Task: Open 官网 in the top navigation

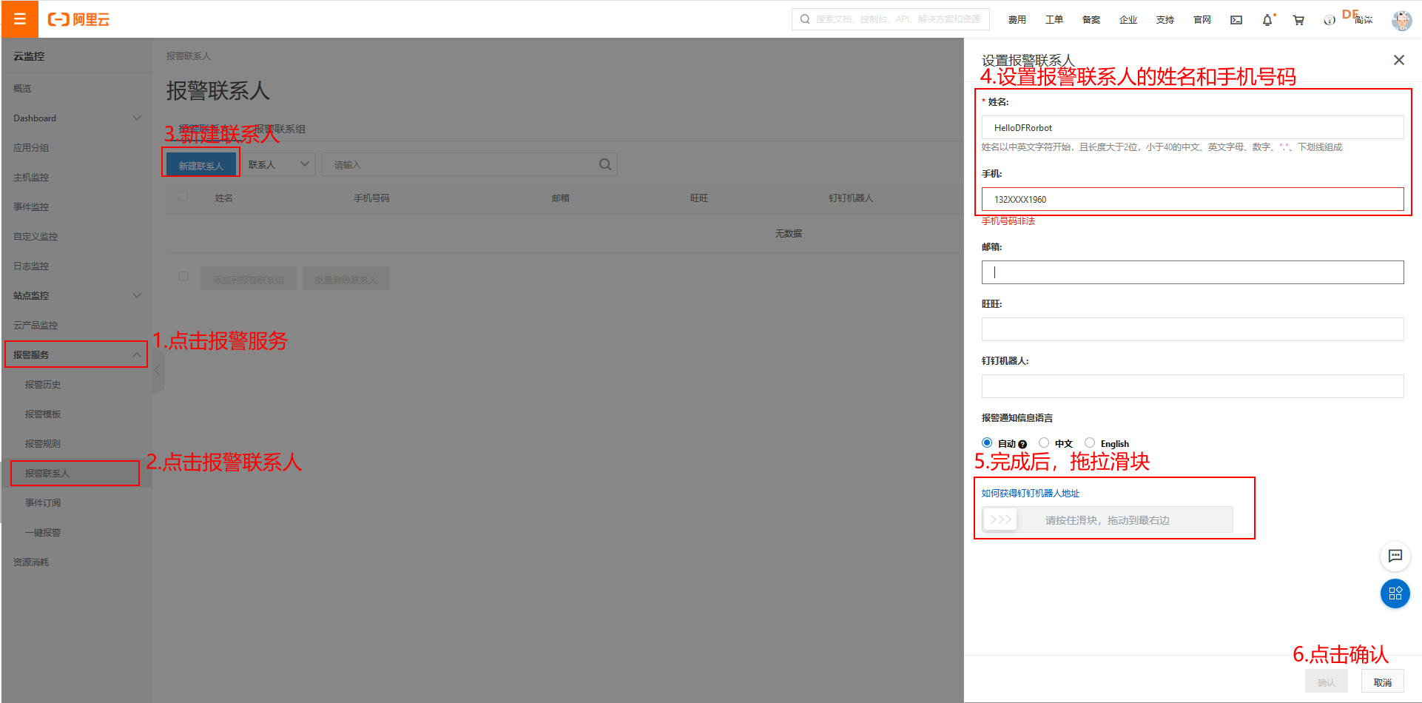Action: click(1202, 20)
